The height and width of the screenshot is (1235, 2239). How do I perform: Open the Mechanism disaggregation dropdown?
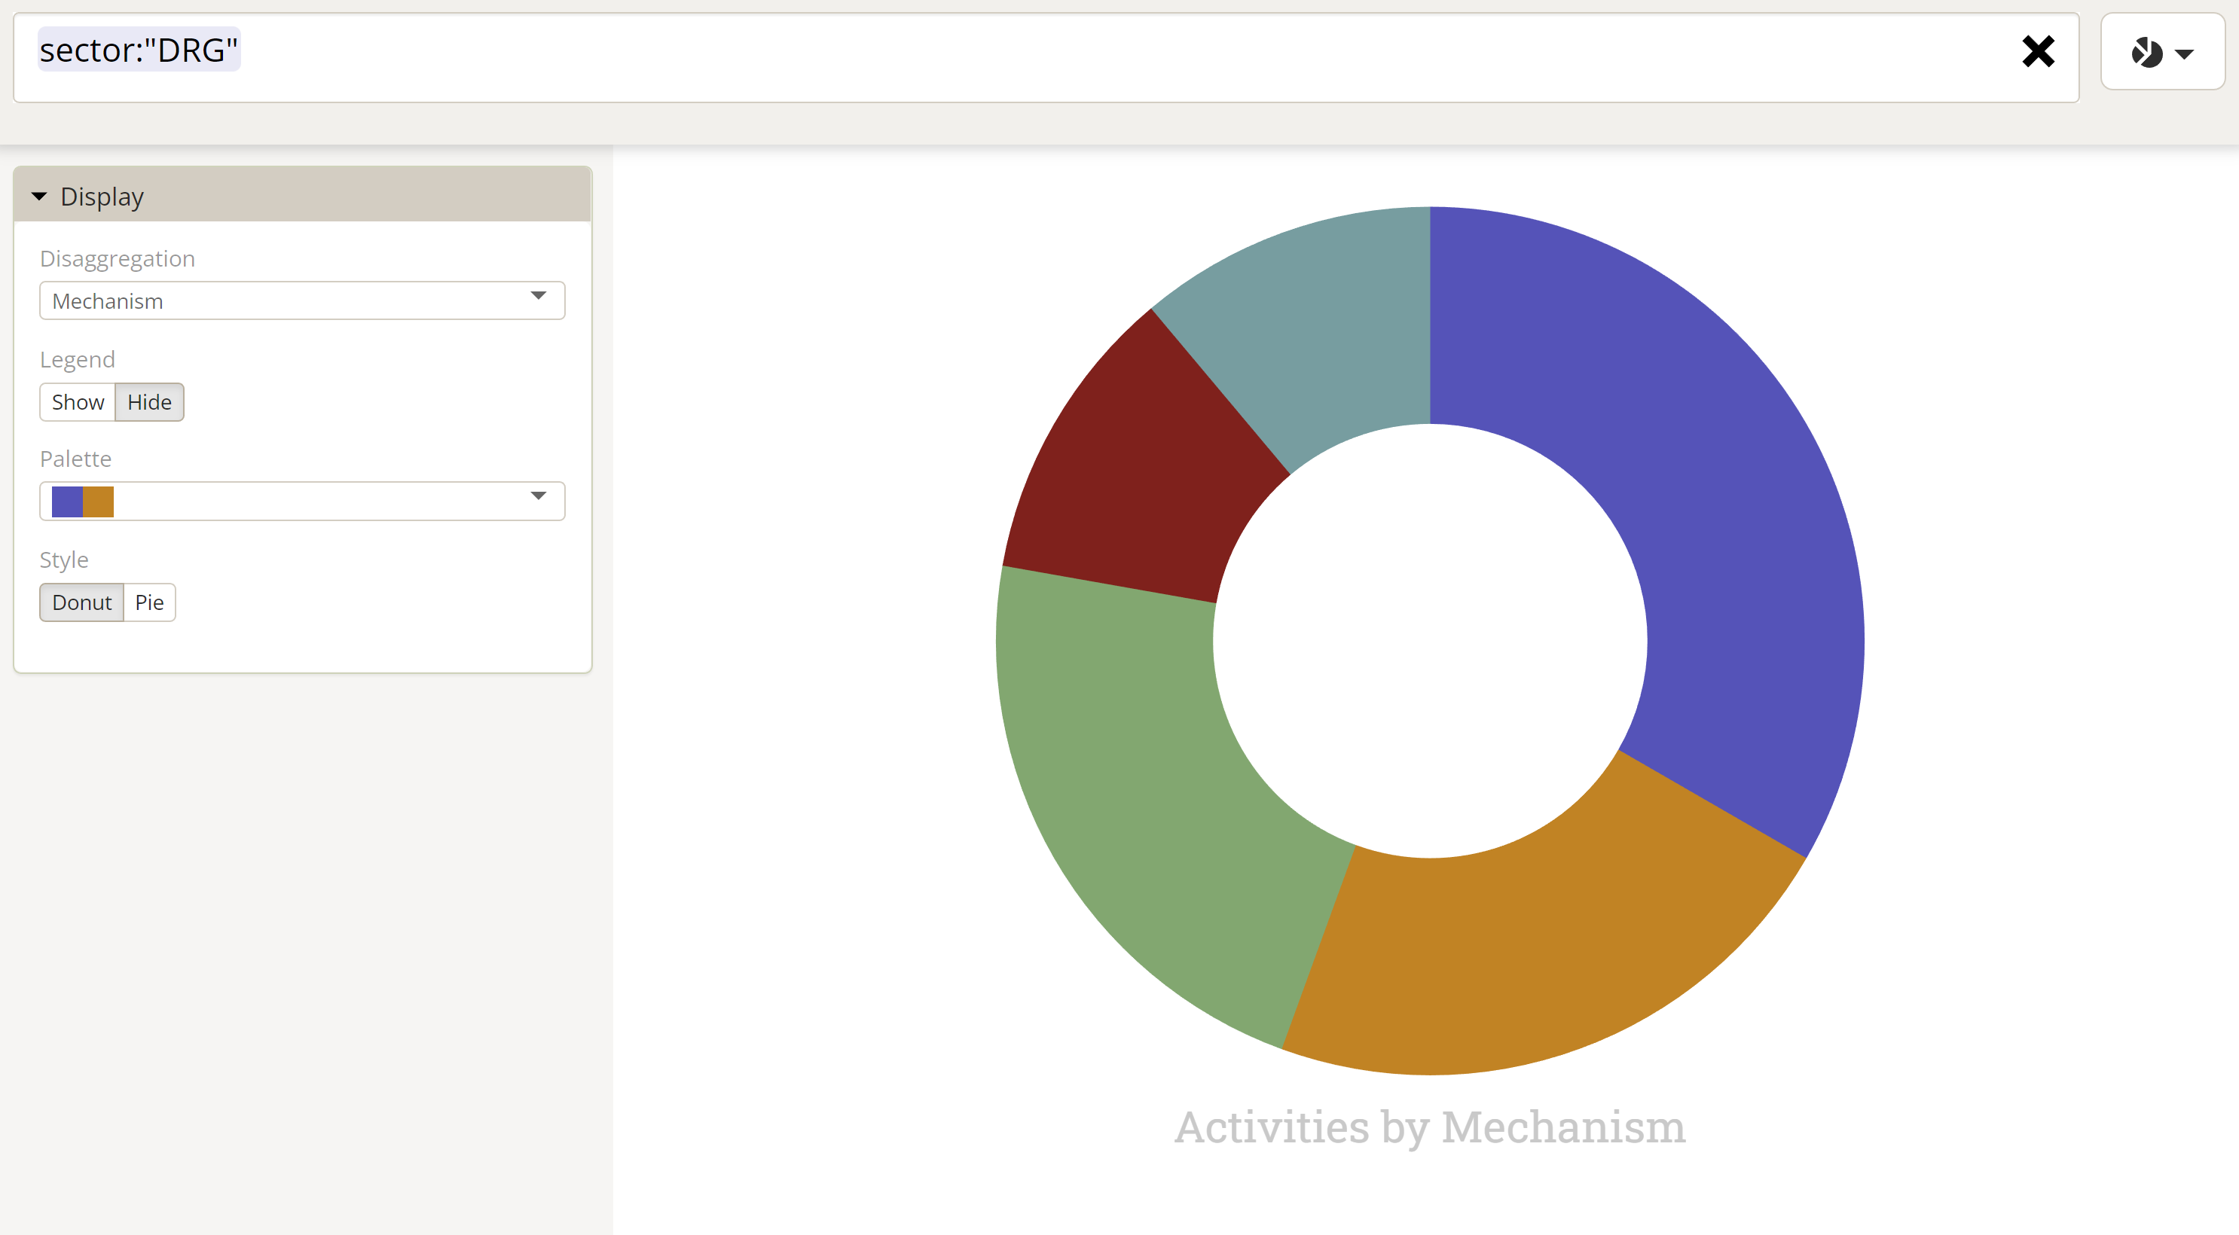pos(301,300)
